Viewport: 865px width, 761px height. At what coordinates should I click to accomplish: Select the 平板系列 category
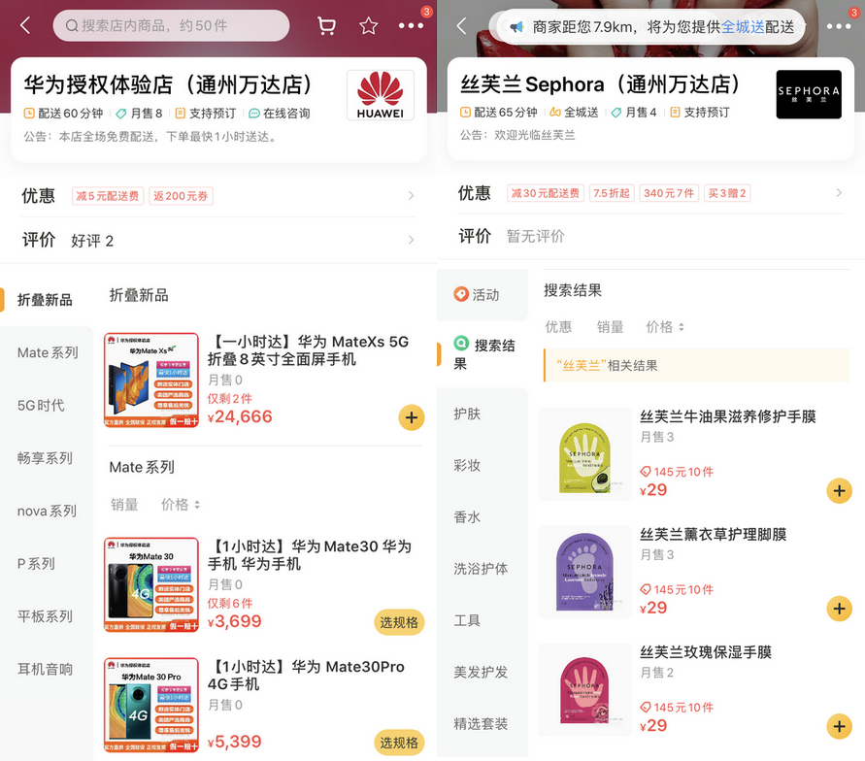(x=46, y=616)
